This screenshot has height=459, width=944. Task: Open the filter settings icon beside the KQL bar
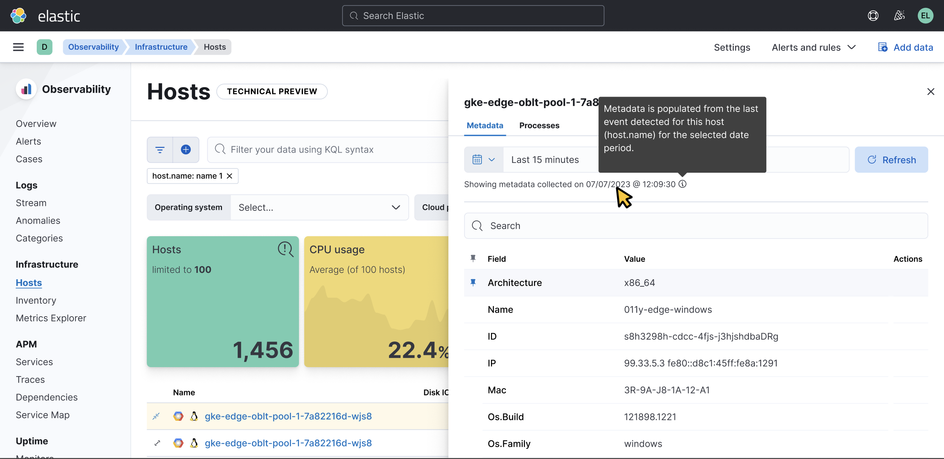click(160, 149)
